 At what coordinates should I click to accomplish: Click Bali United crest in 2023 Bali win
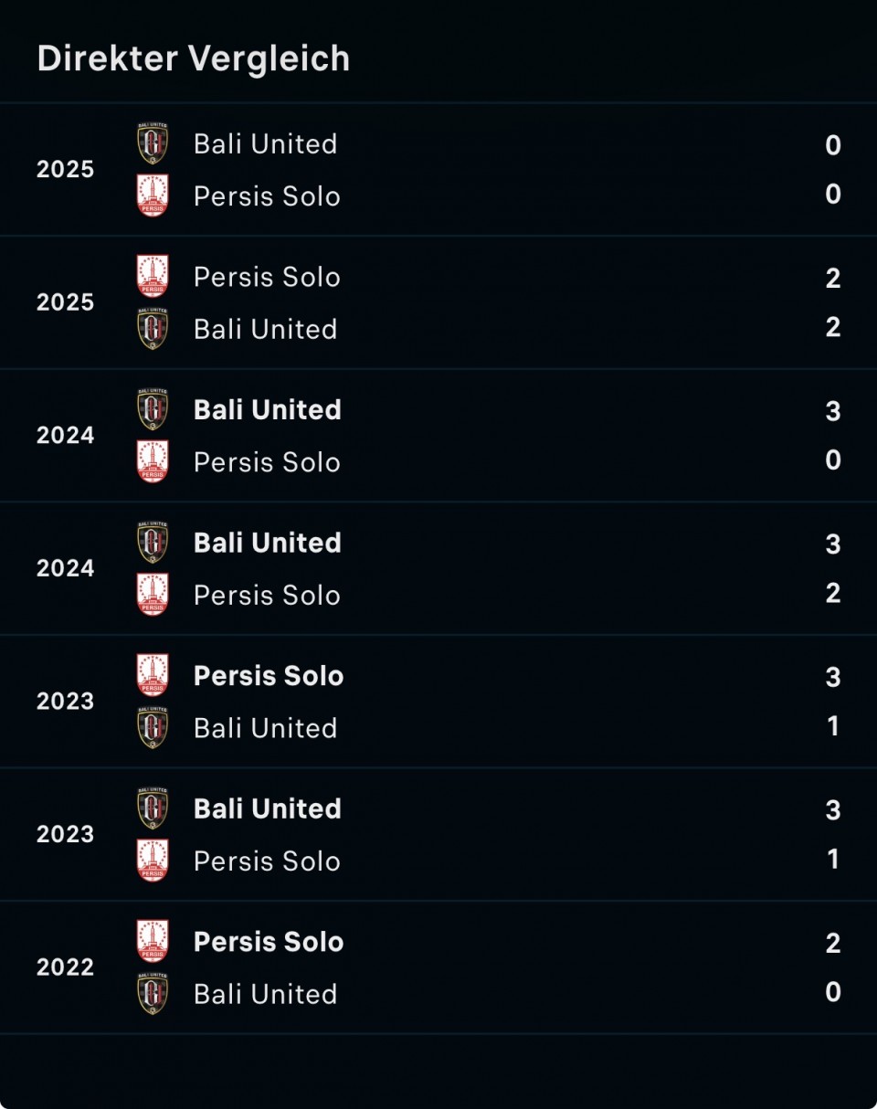pos(153,808)
